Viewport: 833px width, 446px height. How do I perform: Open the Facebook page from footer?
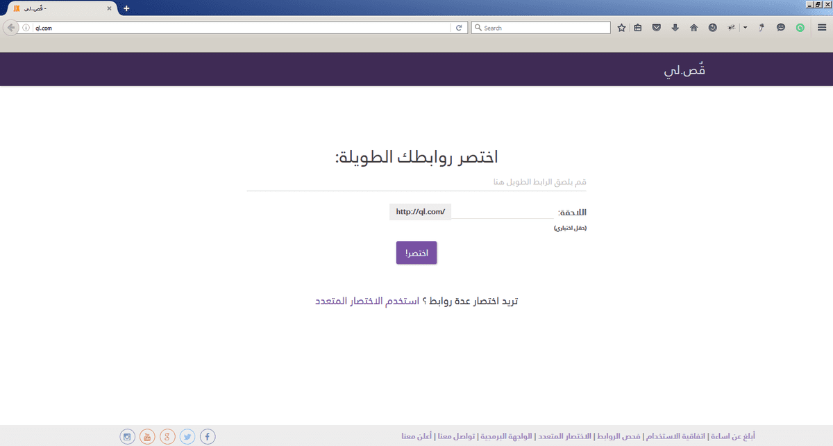[208, 437]
